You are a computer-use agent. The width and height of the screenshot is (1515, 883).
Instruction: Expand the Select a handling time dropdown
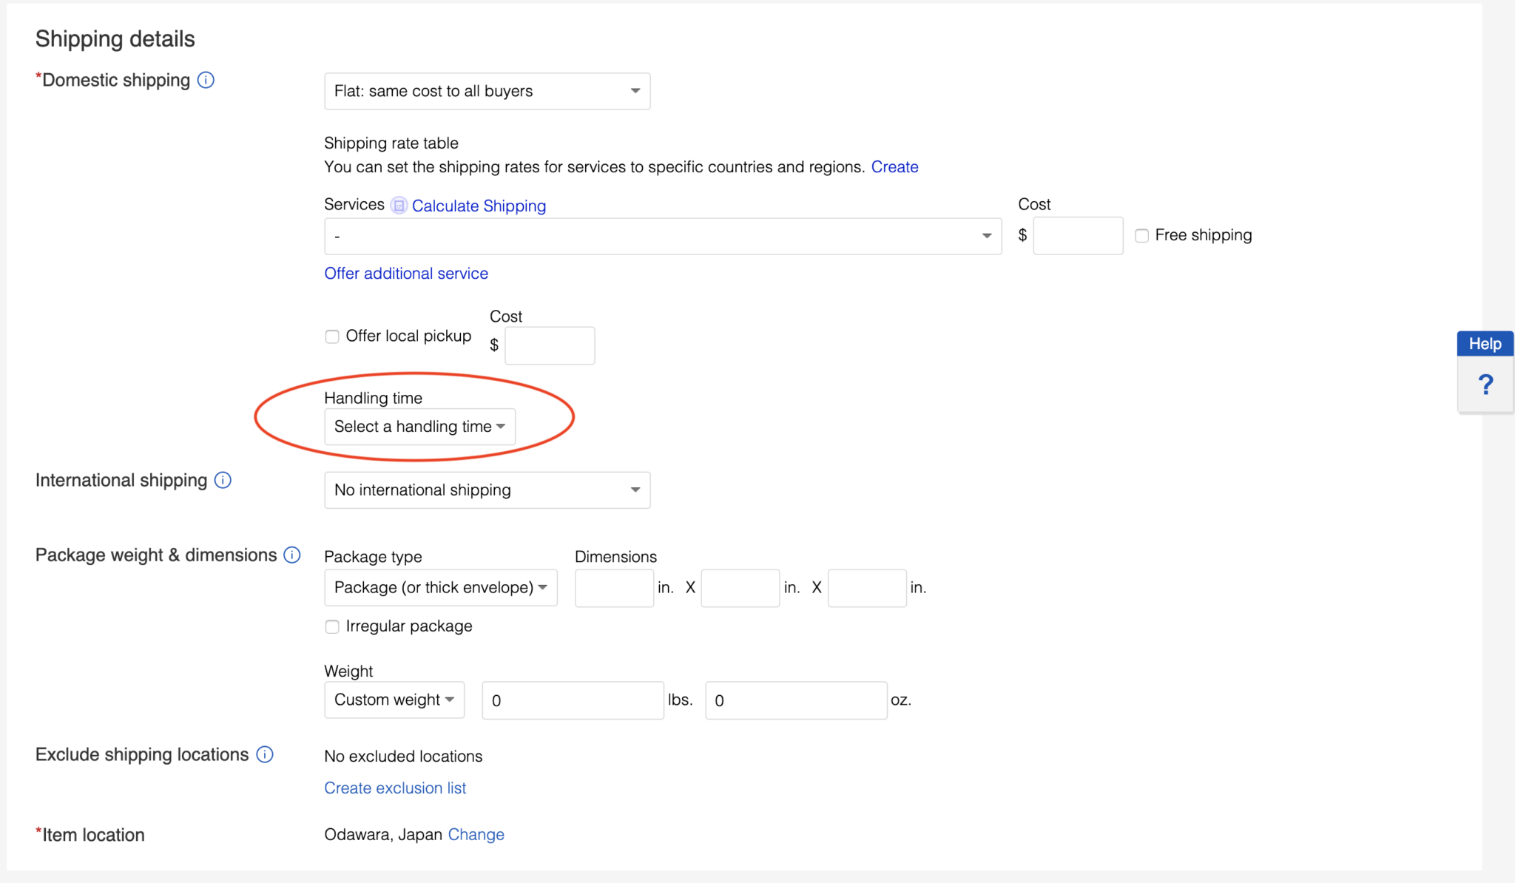[419, 427]
